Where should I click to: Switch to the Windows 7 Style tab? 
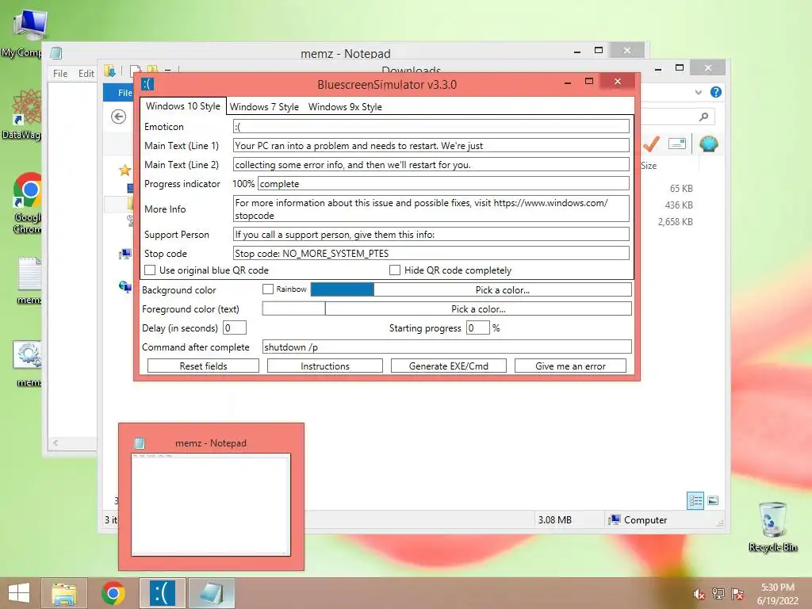[264, 107]
